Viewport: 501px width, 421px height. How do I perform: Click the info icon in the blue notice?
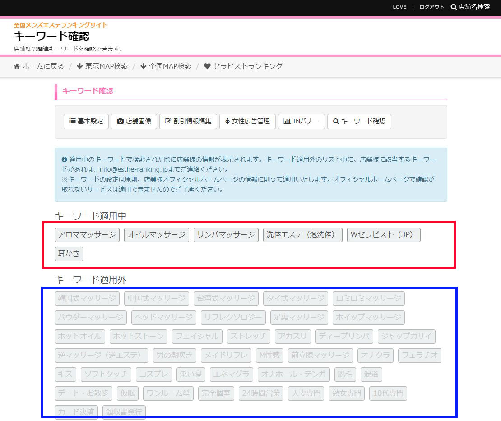[64, 159]
